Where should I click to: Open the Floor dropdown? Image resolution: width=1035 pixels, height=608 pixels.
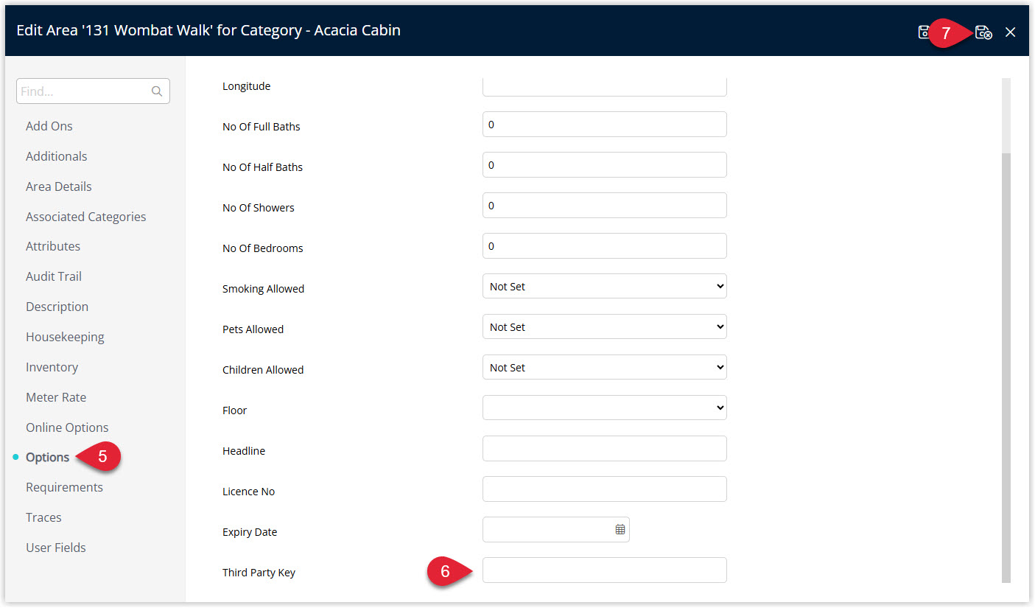[x=605, y=408]
